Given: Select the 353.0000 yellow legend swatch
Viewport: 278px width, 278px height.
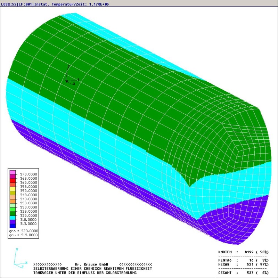Looking at the screenshot, I should 13,189.
